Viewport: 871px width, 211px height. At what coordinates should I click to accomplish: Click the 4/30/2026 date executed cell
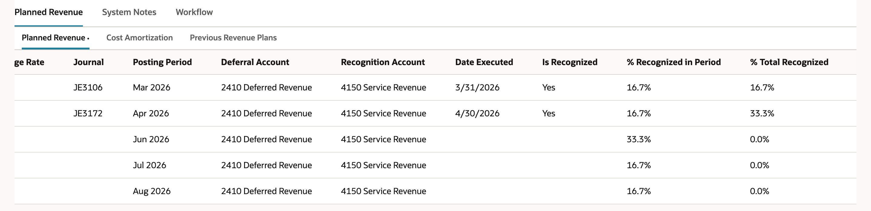pos(478,114)
